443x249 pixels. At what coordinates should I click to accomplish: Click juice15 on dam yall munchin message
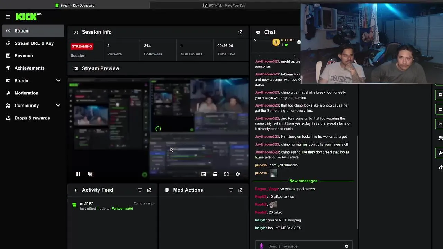pyautogui.click(x=261, y=165)
